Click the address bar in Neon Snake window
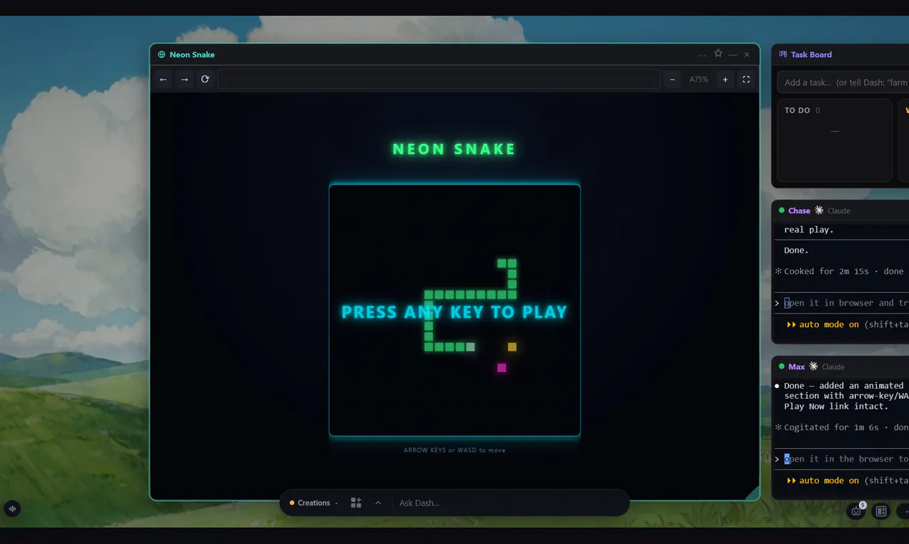The image size is (909, 544). [439, 79]
